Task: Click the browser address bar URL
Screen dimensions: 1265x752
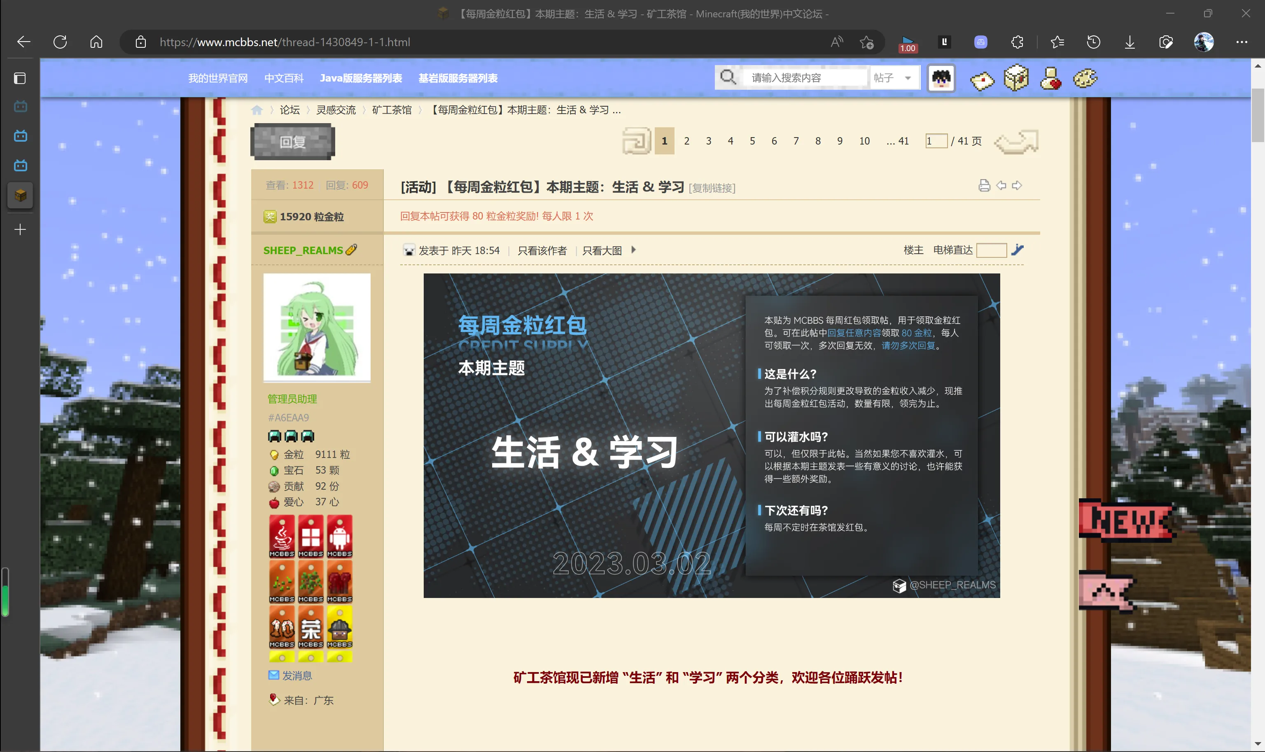Action: [x=285, y=42]
